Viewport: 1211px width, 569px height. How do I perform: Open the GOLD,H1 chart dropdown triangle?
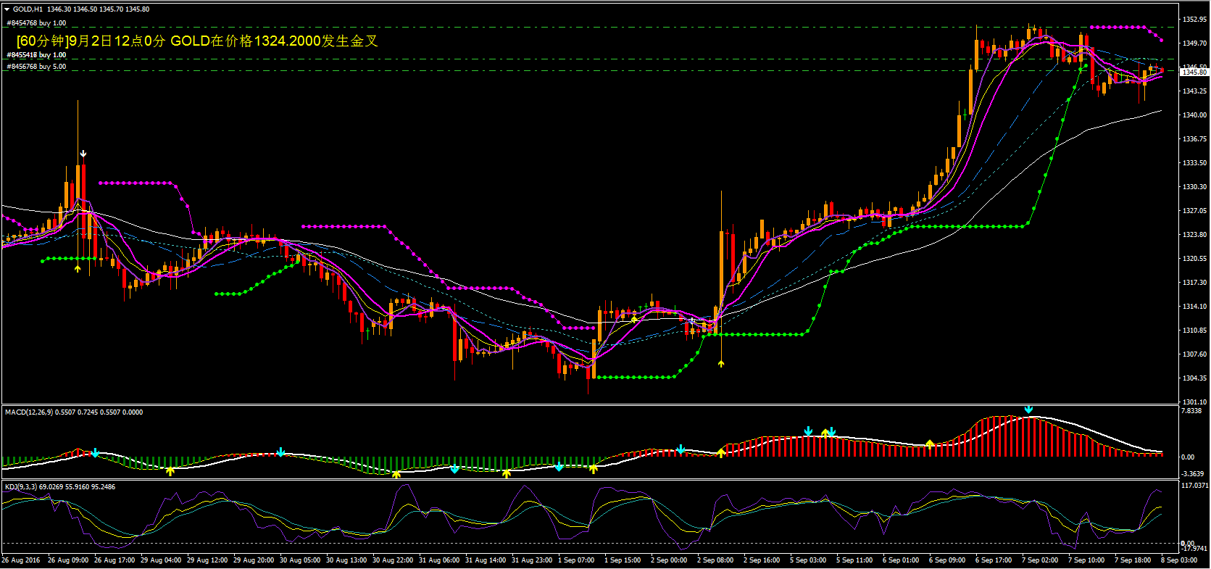coord(7,9)
